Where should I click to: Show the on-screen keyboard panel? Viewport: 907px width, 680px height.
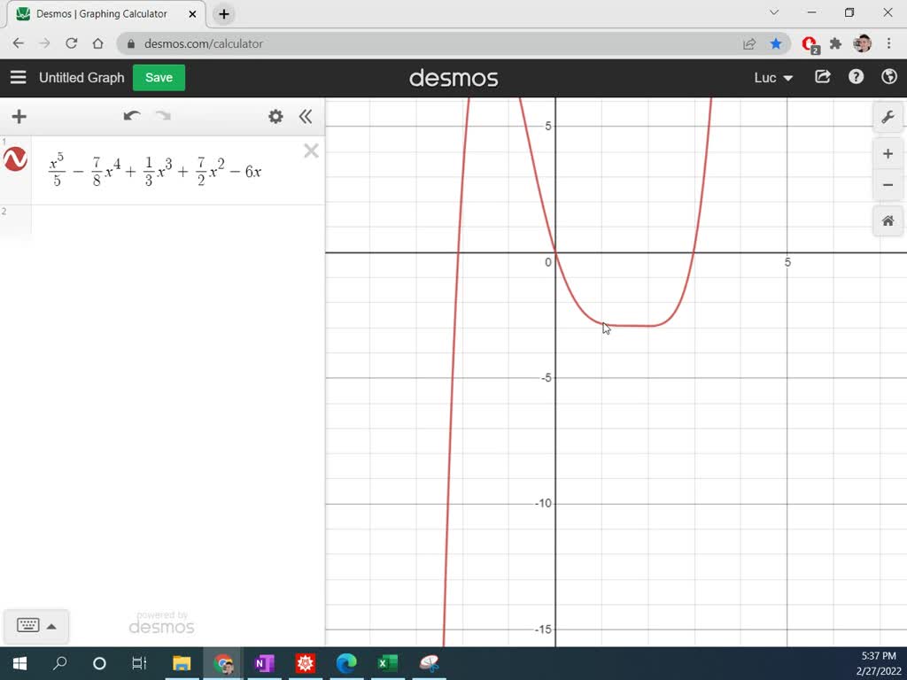[35, 626]
